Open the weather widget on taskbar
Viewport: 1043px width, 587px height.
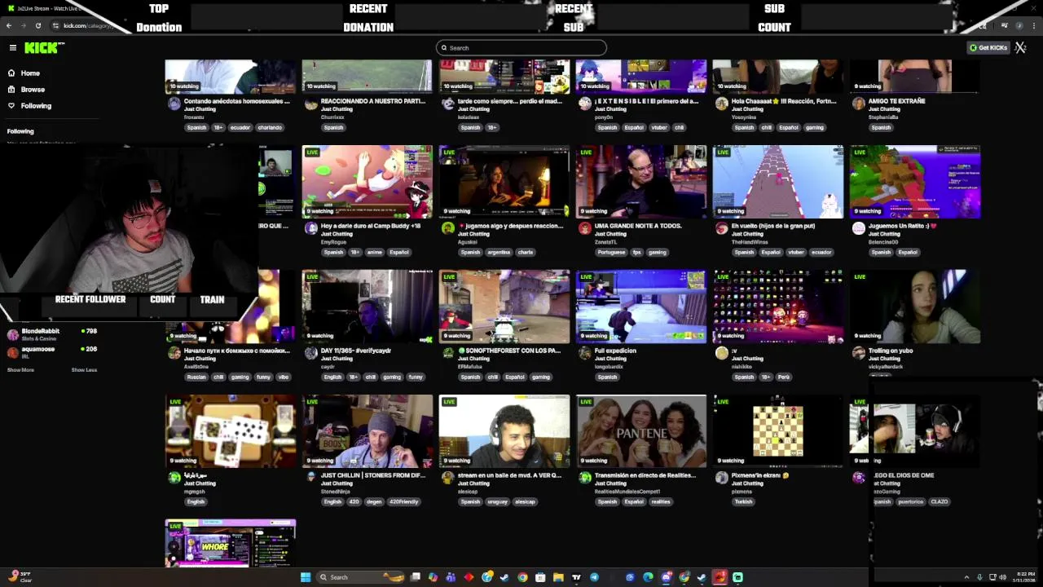click(x=20, y=577)
